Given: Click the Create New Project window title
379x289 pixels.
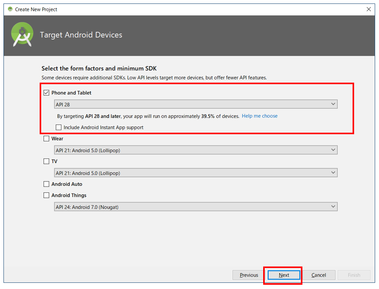Looking at the screenshot, I should pos(36,9).
